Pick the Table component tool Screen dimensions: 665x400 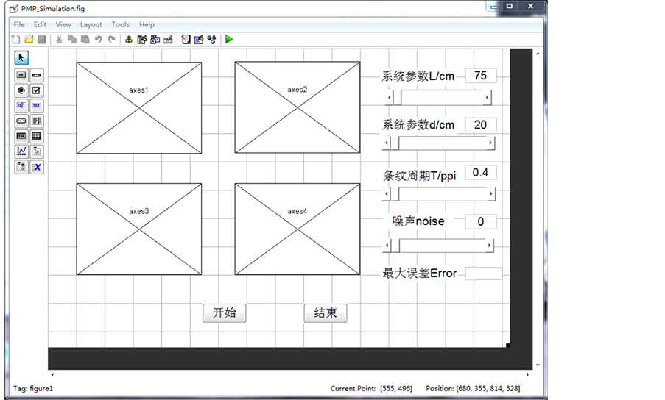coord(37,136)
